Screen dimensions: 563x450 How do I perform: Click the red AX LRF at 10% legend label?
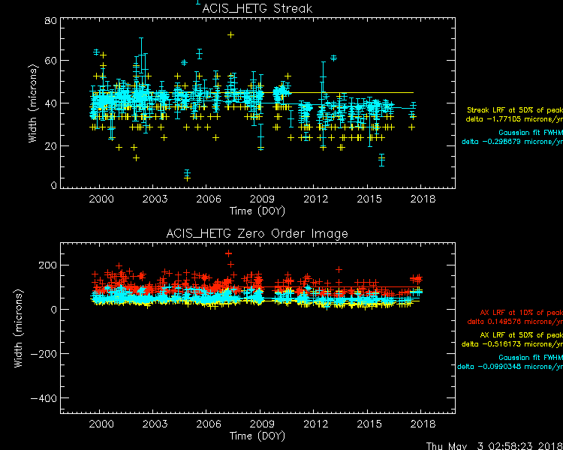[520, 313]
